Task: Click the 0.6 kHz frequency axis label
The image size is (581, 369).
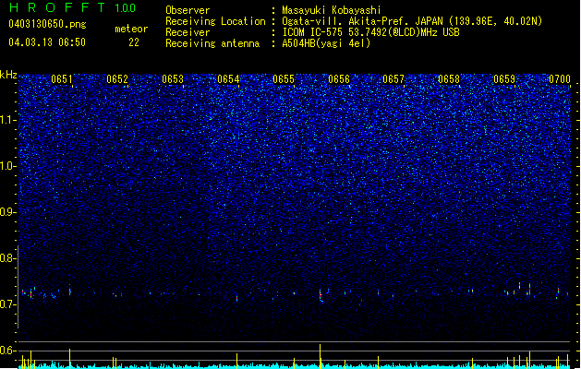Action: pos(7,351)
